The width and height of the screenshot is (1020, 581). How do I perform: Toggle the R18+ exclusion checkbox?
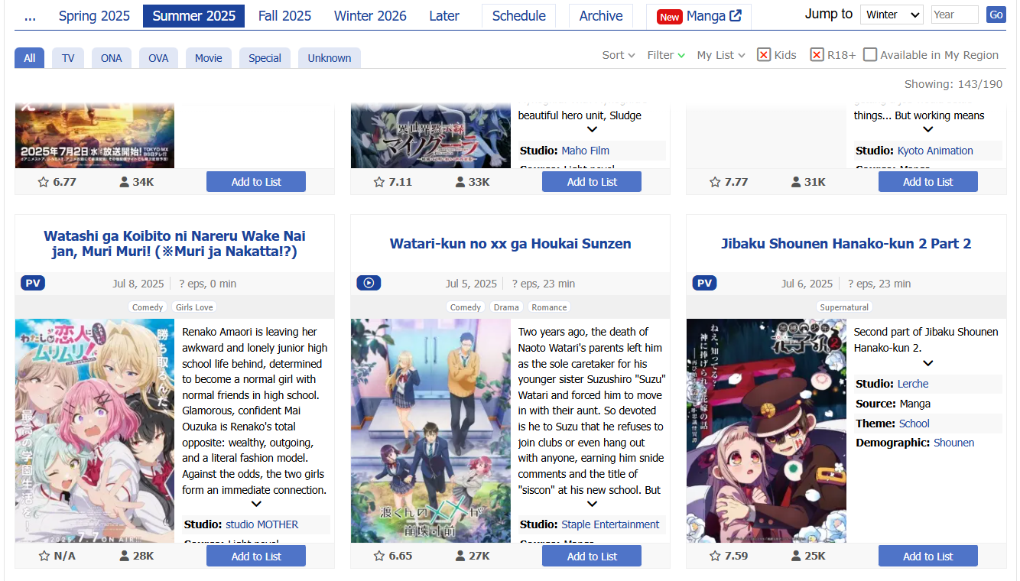coord(817,54)
